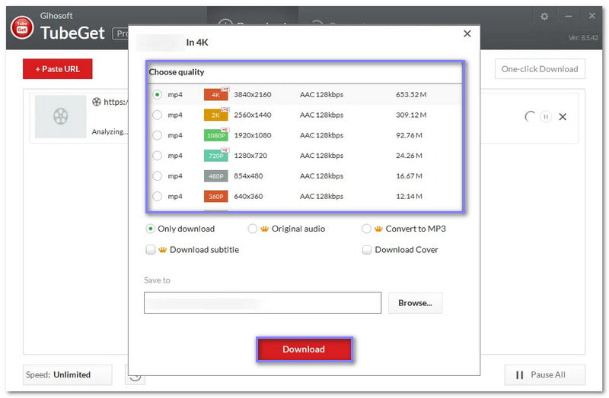
Task: Click the 720P quality badge
Action: click(x=216, y=156)
